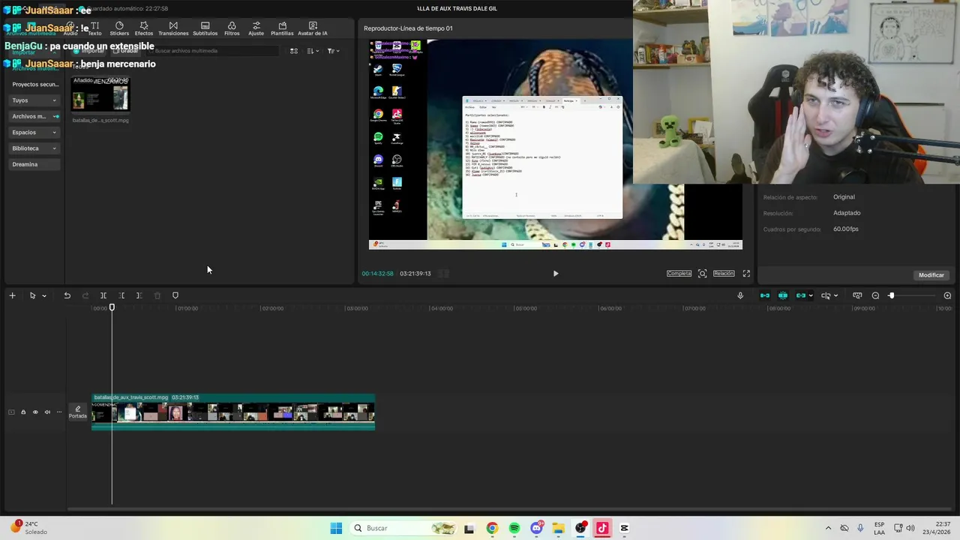Undo the last action

tap(67, 295)
